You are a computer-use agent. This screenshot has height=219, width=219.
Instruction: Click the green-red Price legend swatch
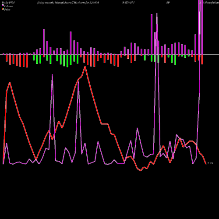click(x=3, y=9)
